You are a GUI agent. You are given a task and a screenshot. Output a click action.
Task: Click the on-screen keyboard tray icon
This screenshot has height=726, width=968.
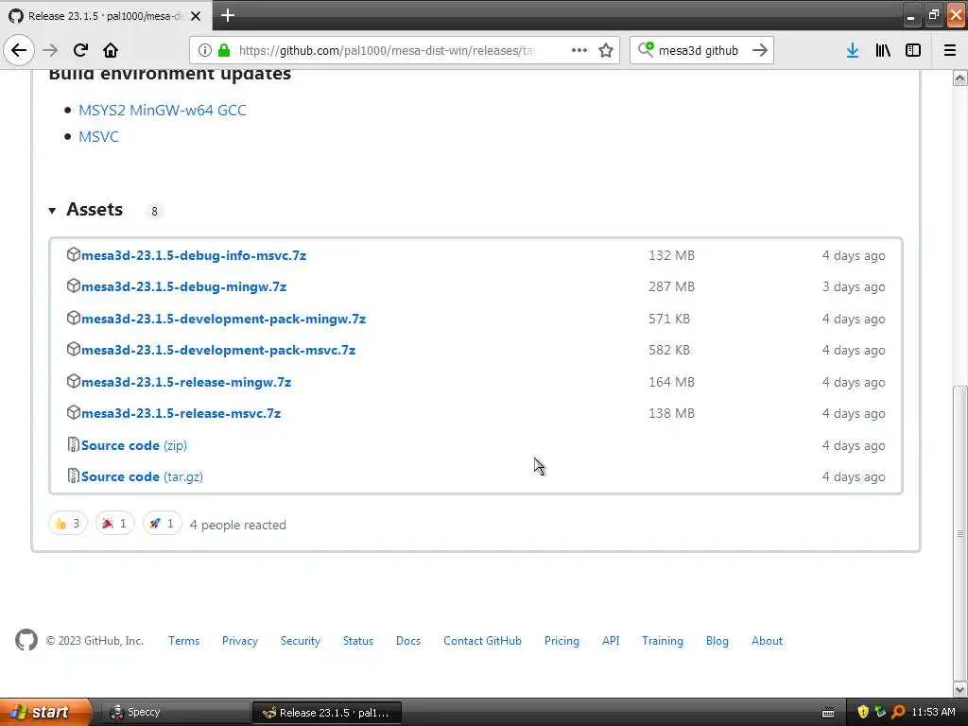pyautogui.click(x=828, y=713)
